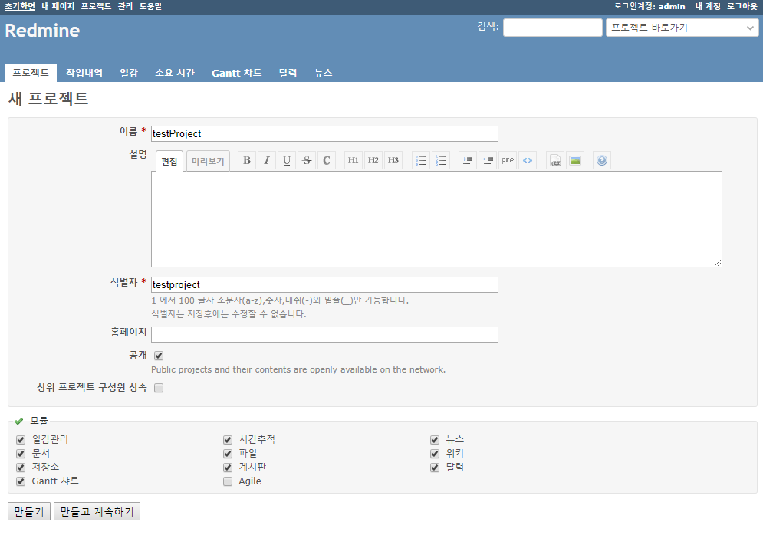This screenshot has height=535, width=763.
Task: Switch to 미리보기 preview tab
Action: pos(208,161)
